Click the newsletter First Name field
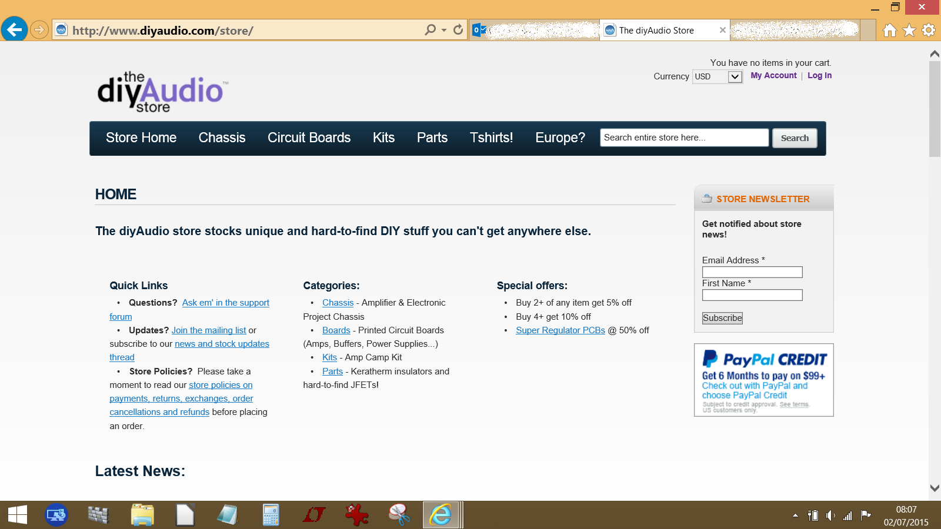Screen dimensions: 941x529 tap(752, 295)
